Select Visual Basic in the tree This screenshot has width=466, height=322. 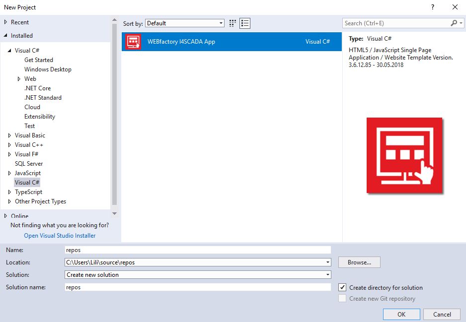coord(30,135)
